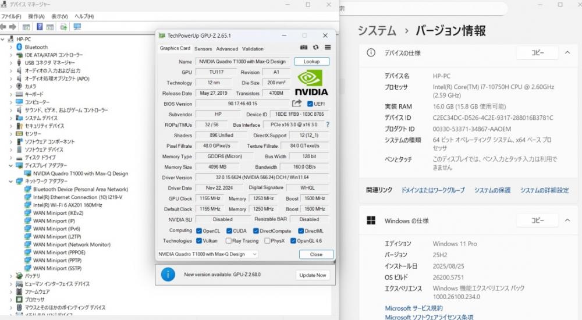Switch to the Advanced tab
This screenshot has width=582, height=320.
click(227, 49)
